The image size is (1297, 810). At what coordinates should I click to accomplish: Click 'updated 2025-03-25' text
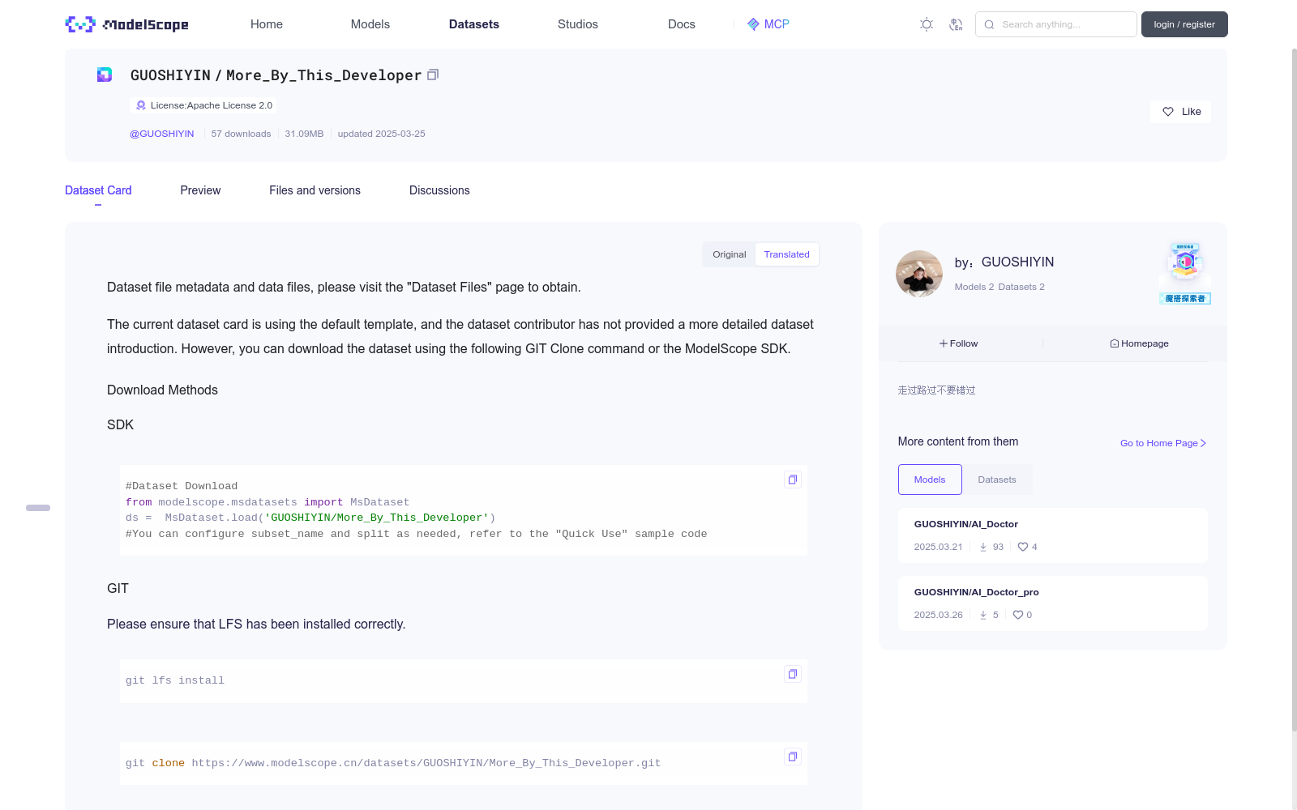point(381,134)
